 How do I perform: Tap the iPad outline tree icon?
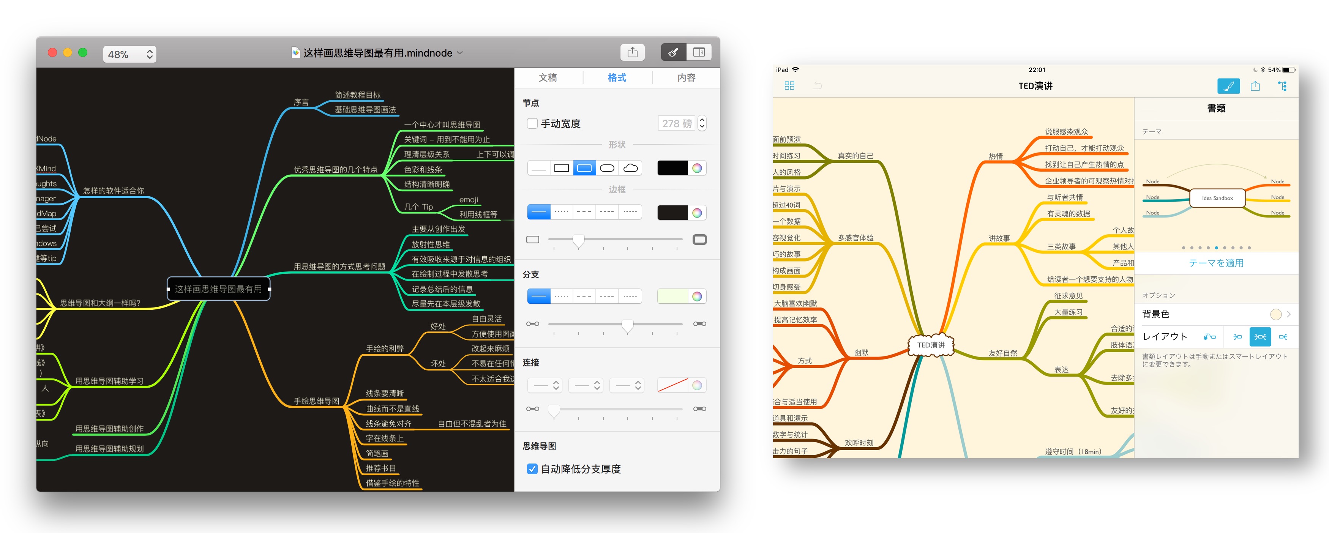click(1282, 86)
